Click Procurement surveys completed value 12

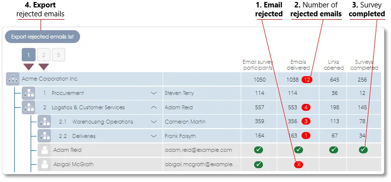(362, 93)
